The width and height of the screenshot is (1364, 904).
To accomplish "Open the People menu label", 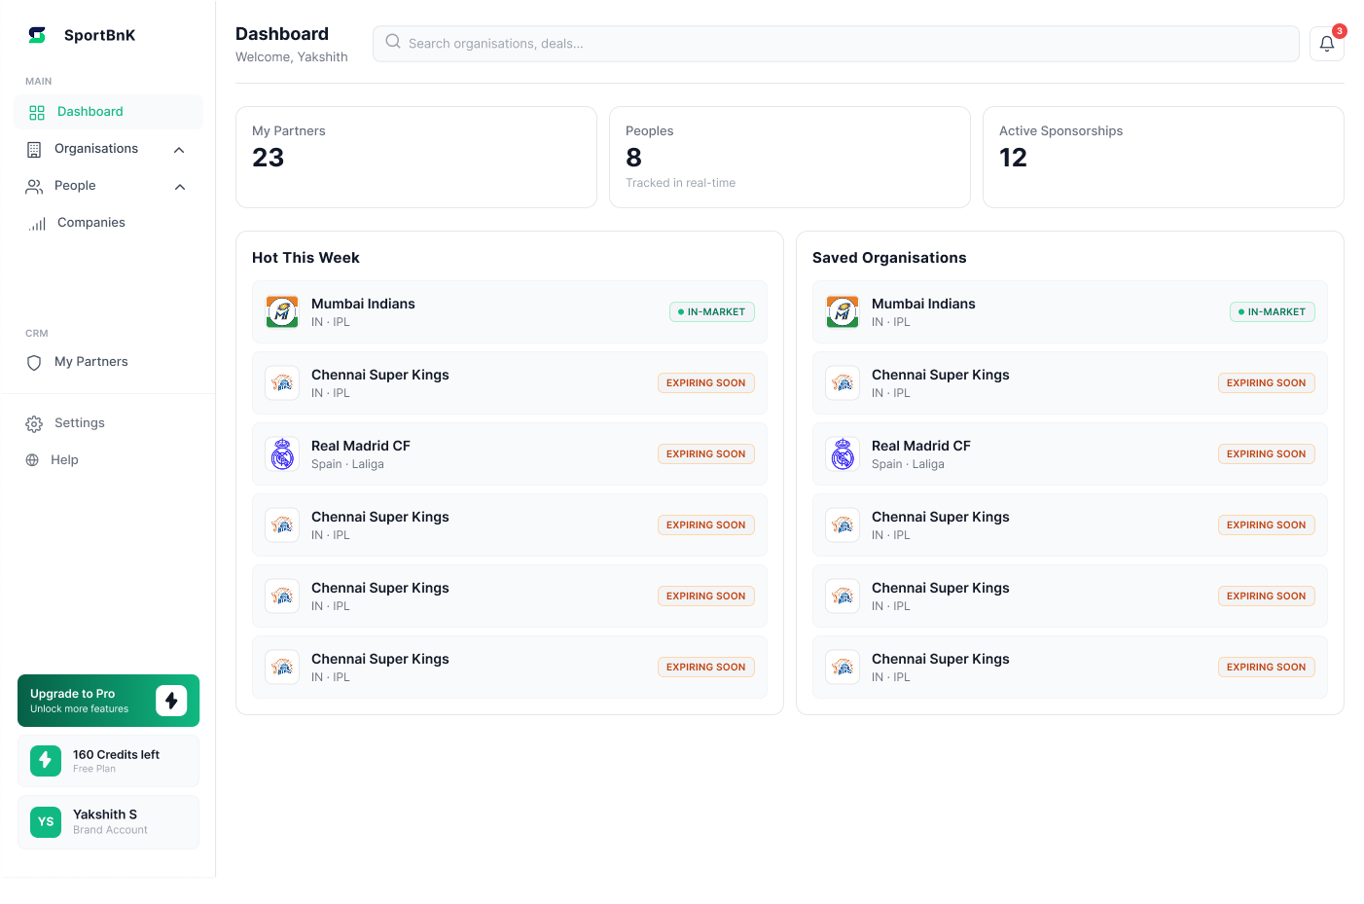I will (x=75, y=186).
